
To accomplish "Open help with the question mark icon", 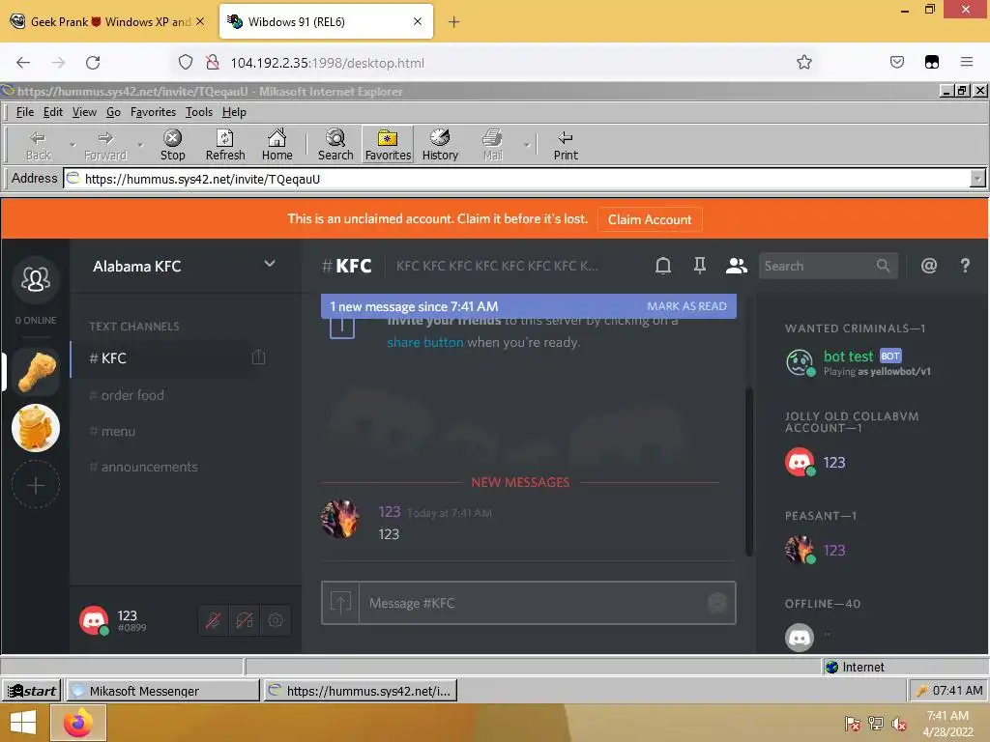I will pos(965,266).
